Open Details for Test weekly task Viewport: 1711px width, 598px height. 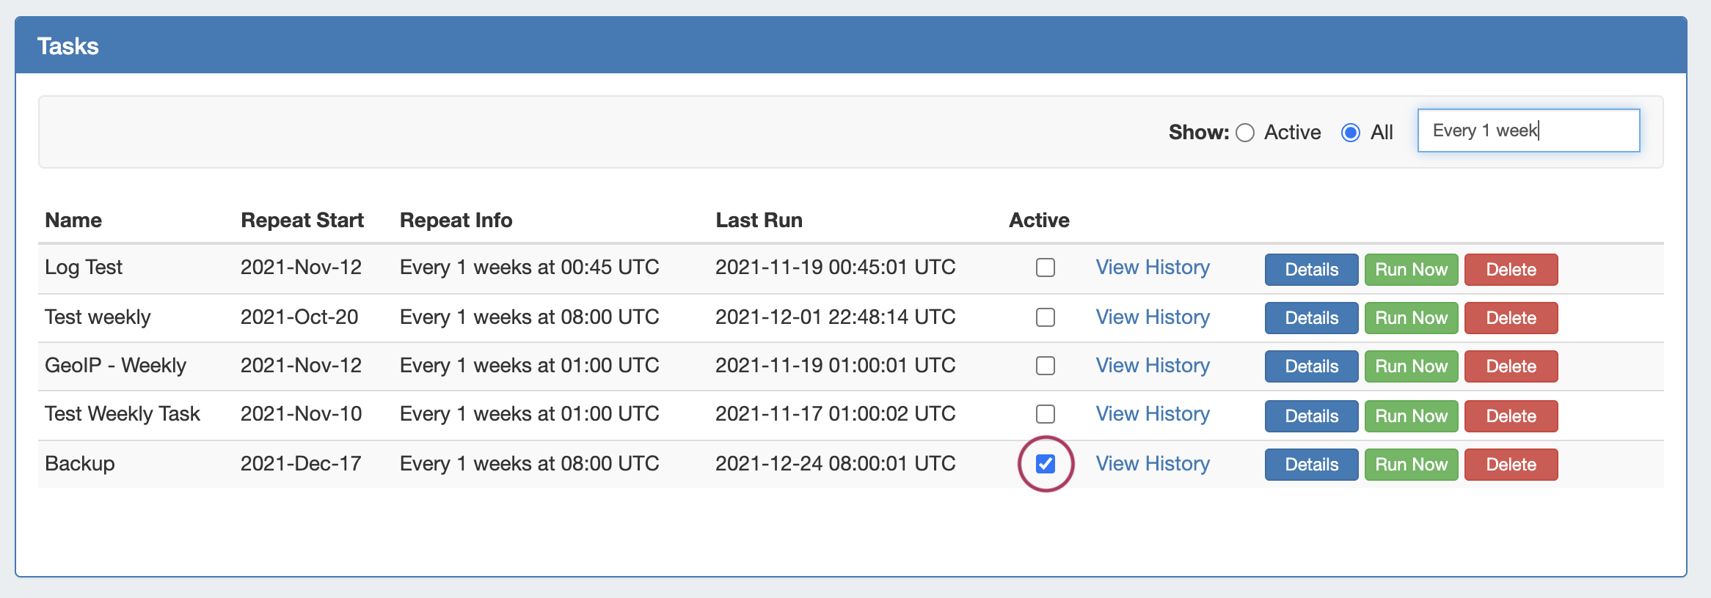[1311, 318]
